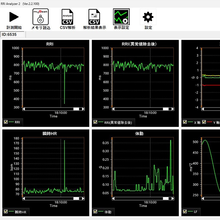Click the 瞬時HR chart title
Screen dimensions: 220x220
pyautogui.click(x=49, y=134)
